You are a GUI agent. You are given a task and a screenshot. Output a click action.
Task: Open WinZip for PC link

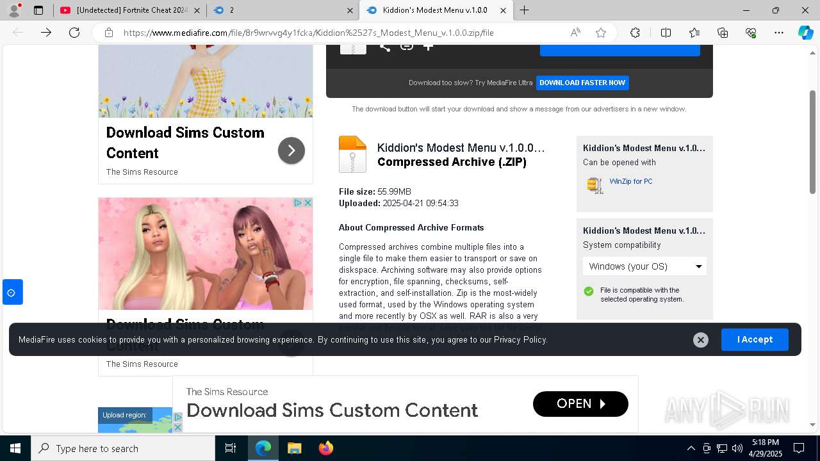coord(631,181)
